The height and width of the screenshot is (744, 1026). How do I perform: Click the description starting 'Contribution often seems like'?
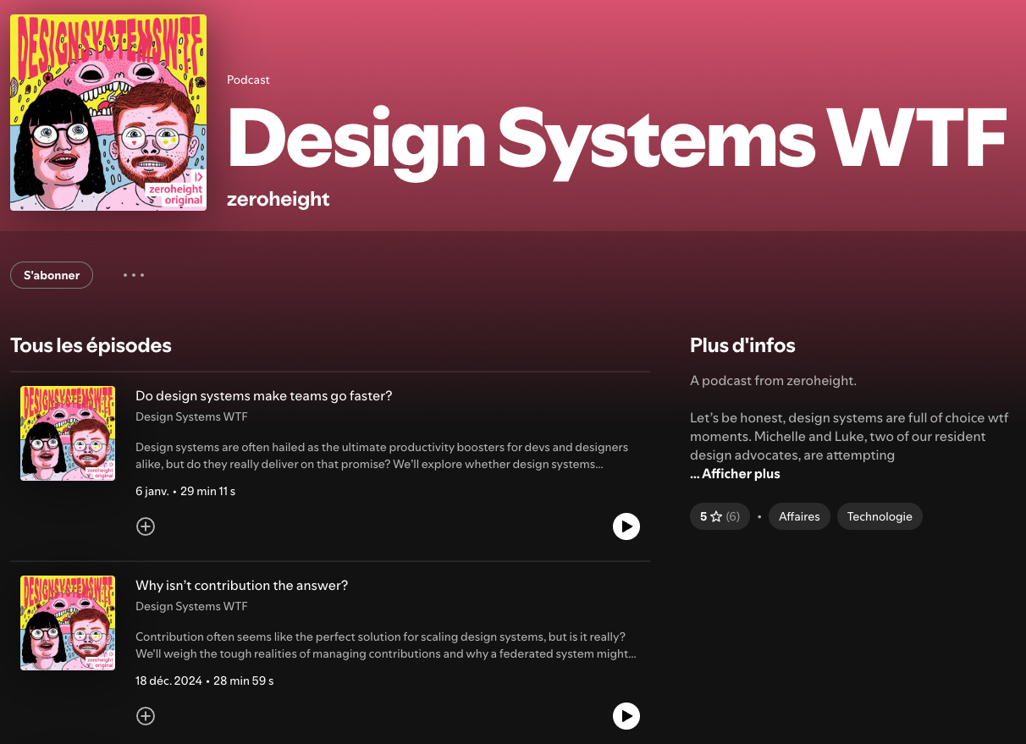pyautogui.click(x=386, y=645)
